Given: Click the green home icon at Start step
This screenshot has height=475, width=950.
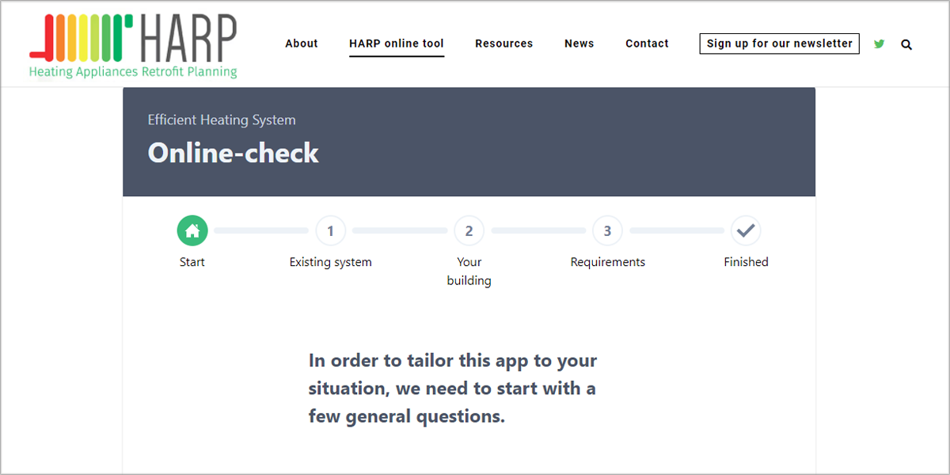Looking at the screenshot, I should coord(192,230).
